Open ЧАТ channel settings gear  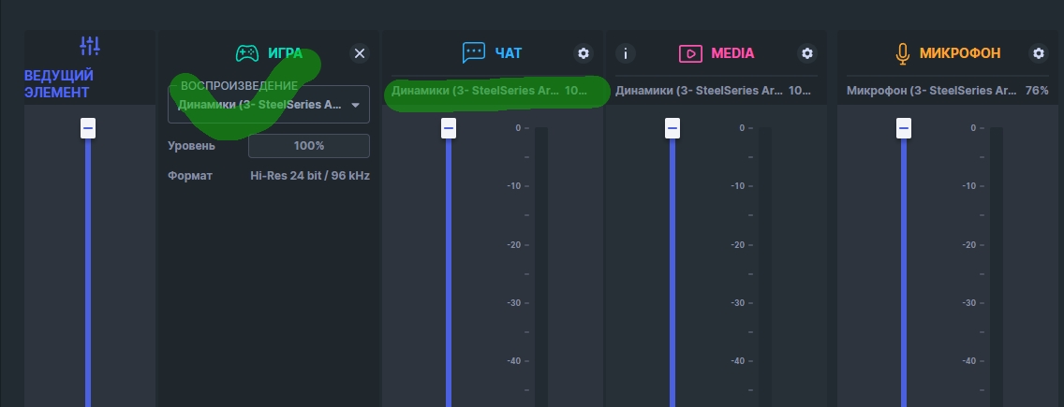pyautogui.click(x=584, y=53)
